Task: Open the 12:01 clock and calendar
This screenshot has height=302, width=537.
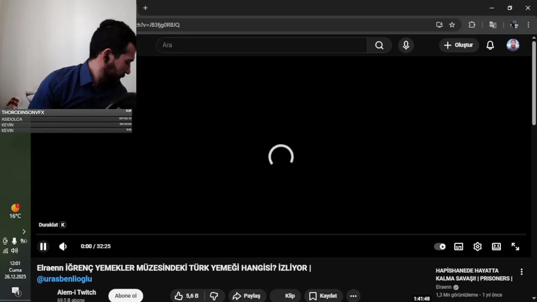Action: coord(15,270)
